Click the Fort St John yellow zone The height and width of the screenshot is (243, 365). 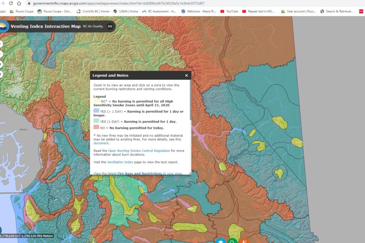tap(279, 122)
